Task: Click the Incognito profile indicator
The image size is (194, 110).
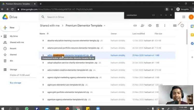Action: point(183,9)
